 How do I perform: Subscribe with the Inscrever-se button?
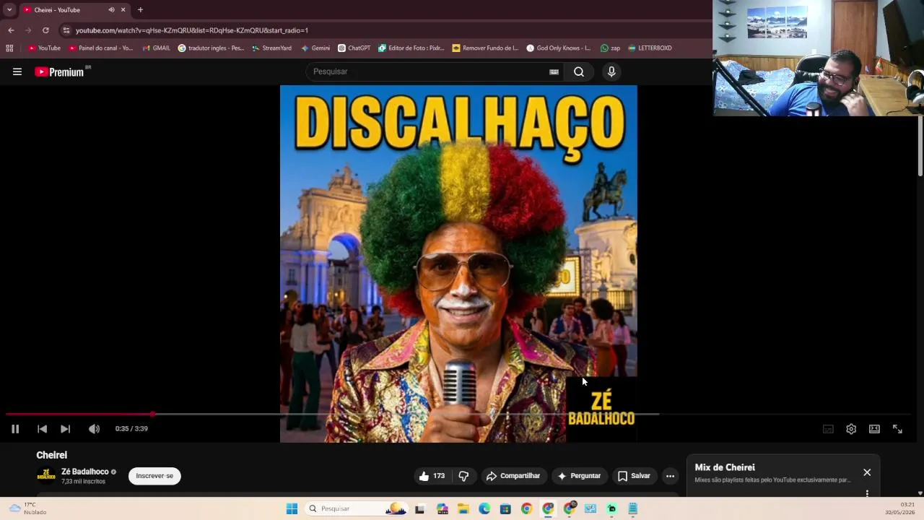pos(154,476)
